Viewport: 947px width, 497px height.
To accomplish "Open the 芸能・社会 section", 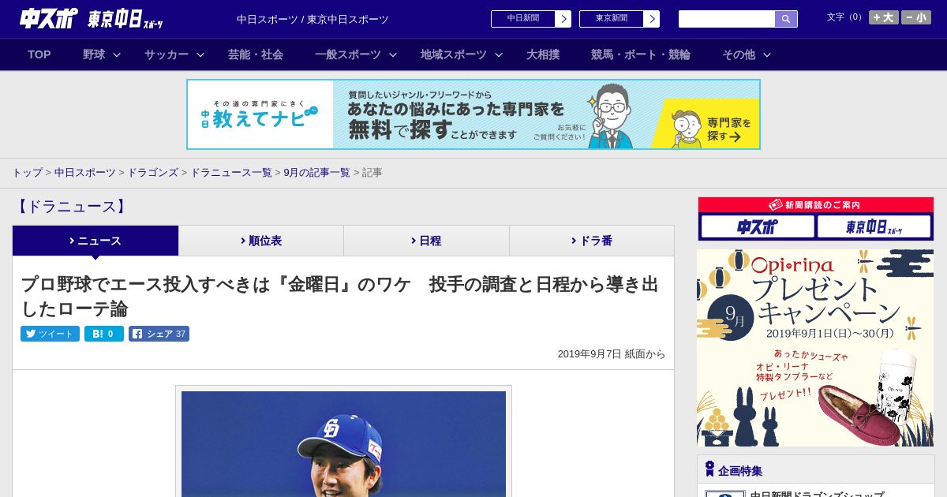I will (256, 54).
